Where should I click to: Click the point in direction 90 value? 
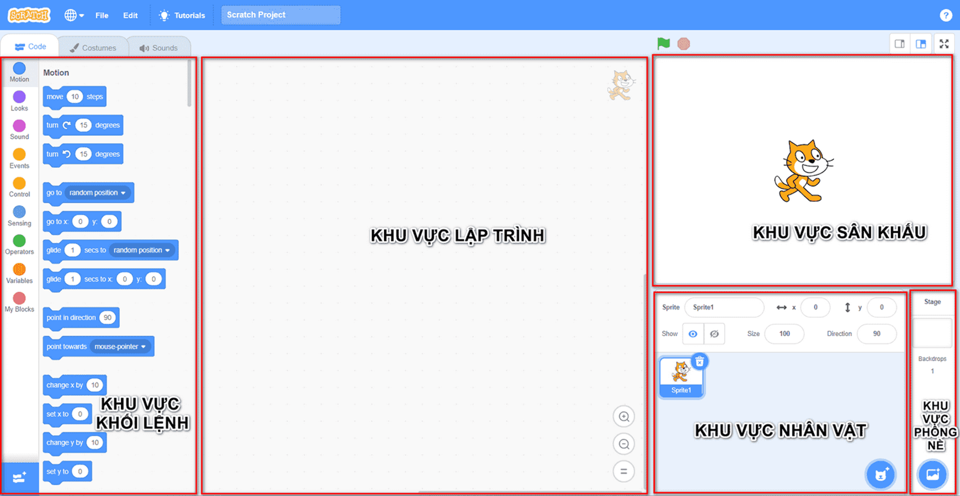click(x=108, y=317)
